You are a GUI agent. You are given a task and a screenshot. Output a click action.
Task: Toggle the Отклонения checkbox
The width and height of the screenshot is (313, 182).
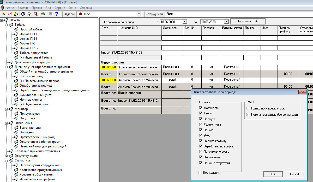pos(201,157)
